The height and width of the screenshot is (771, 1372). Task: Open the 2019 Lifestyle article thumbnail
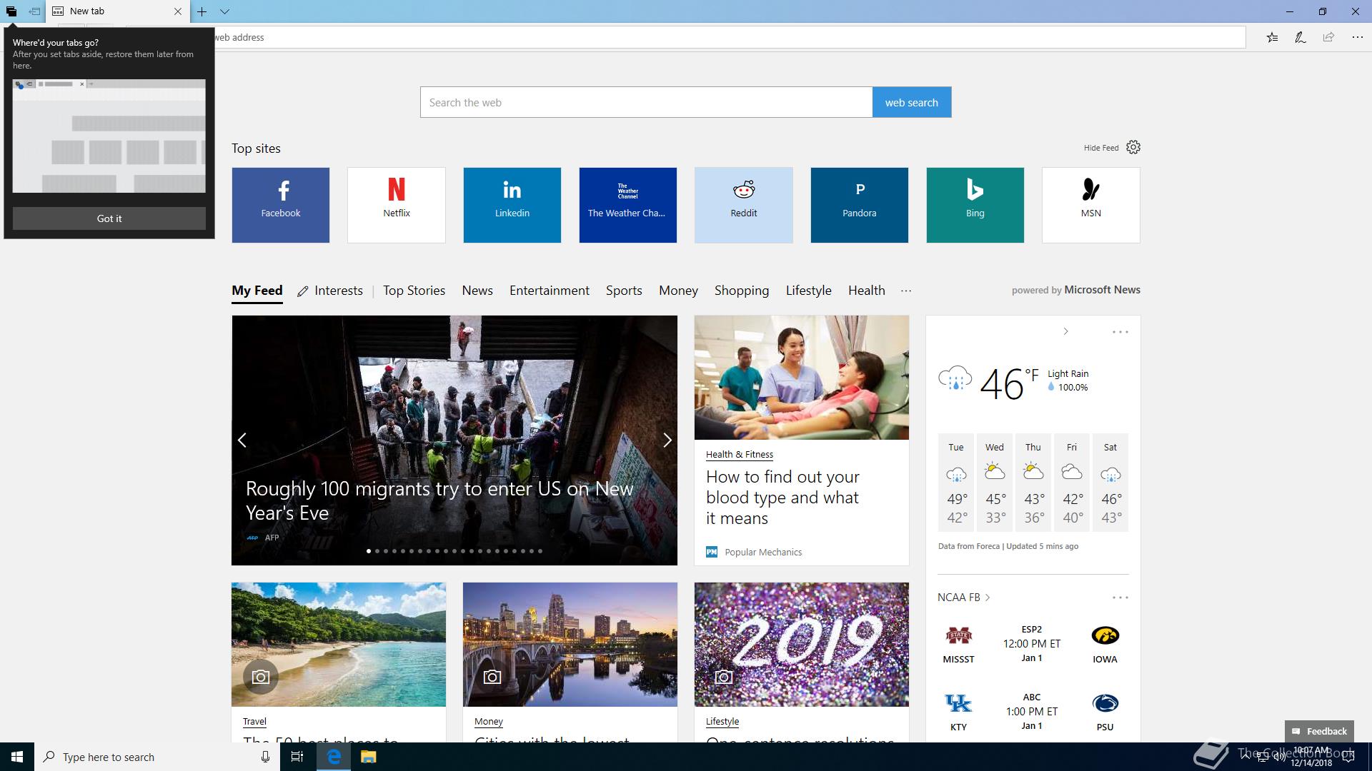tap(802, 645)
